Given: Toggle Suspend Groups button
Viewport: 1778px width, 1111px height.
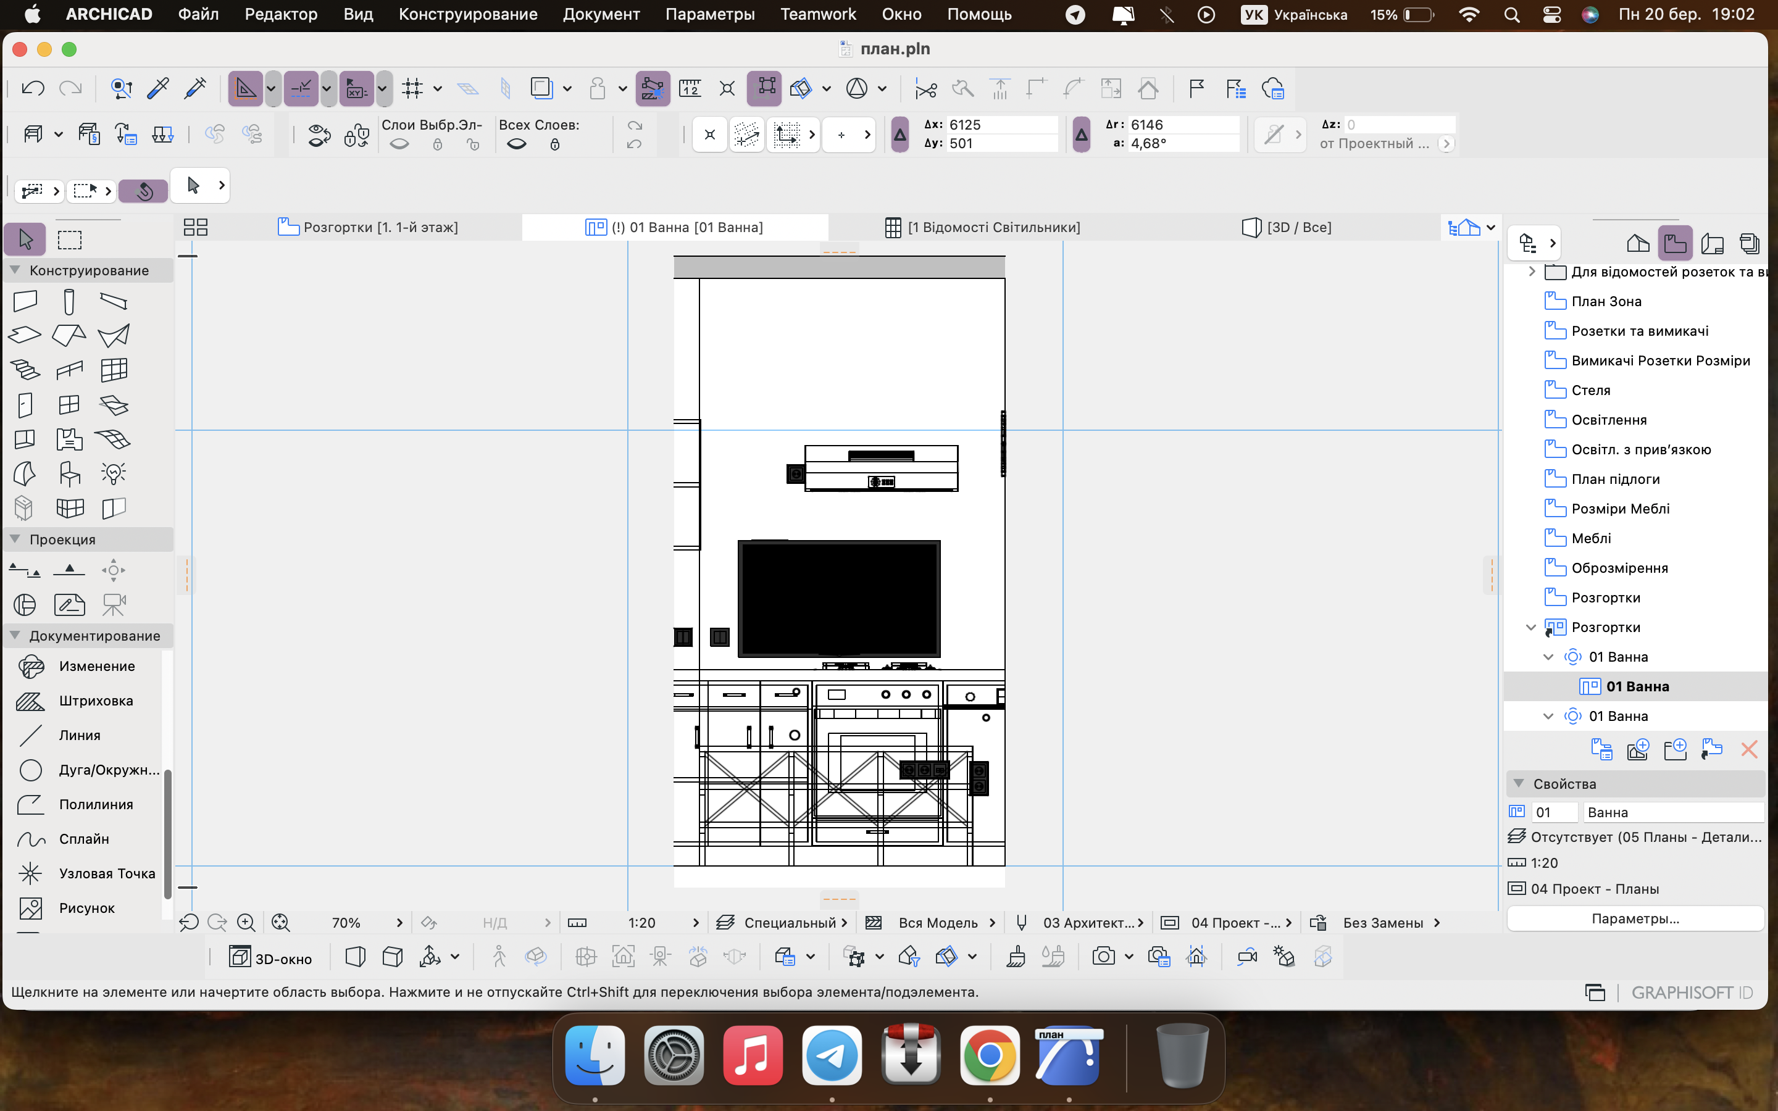Looking at the screenshot, I should [764, 89].
